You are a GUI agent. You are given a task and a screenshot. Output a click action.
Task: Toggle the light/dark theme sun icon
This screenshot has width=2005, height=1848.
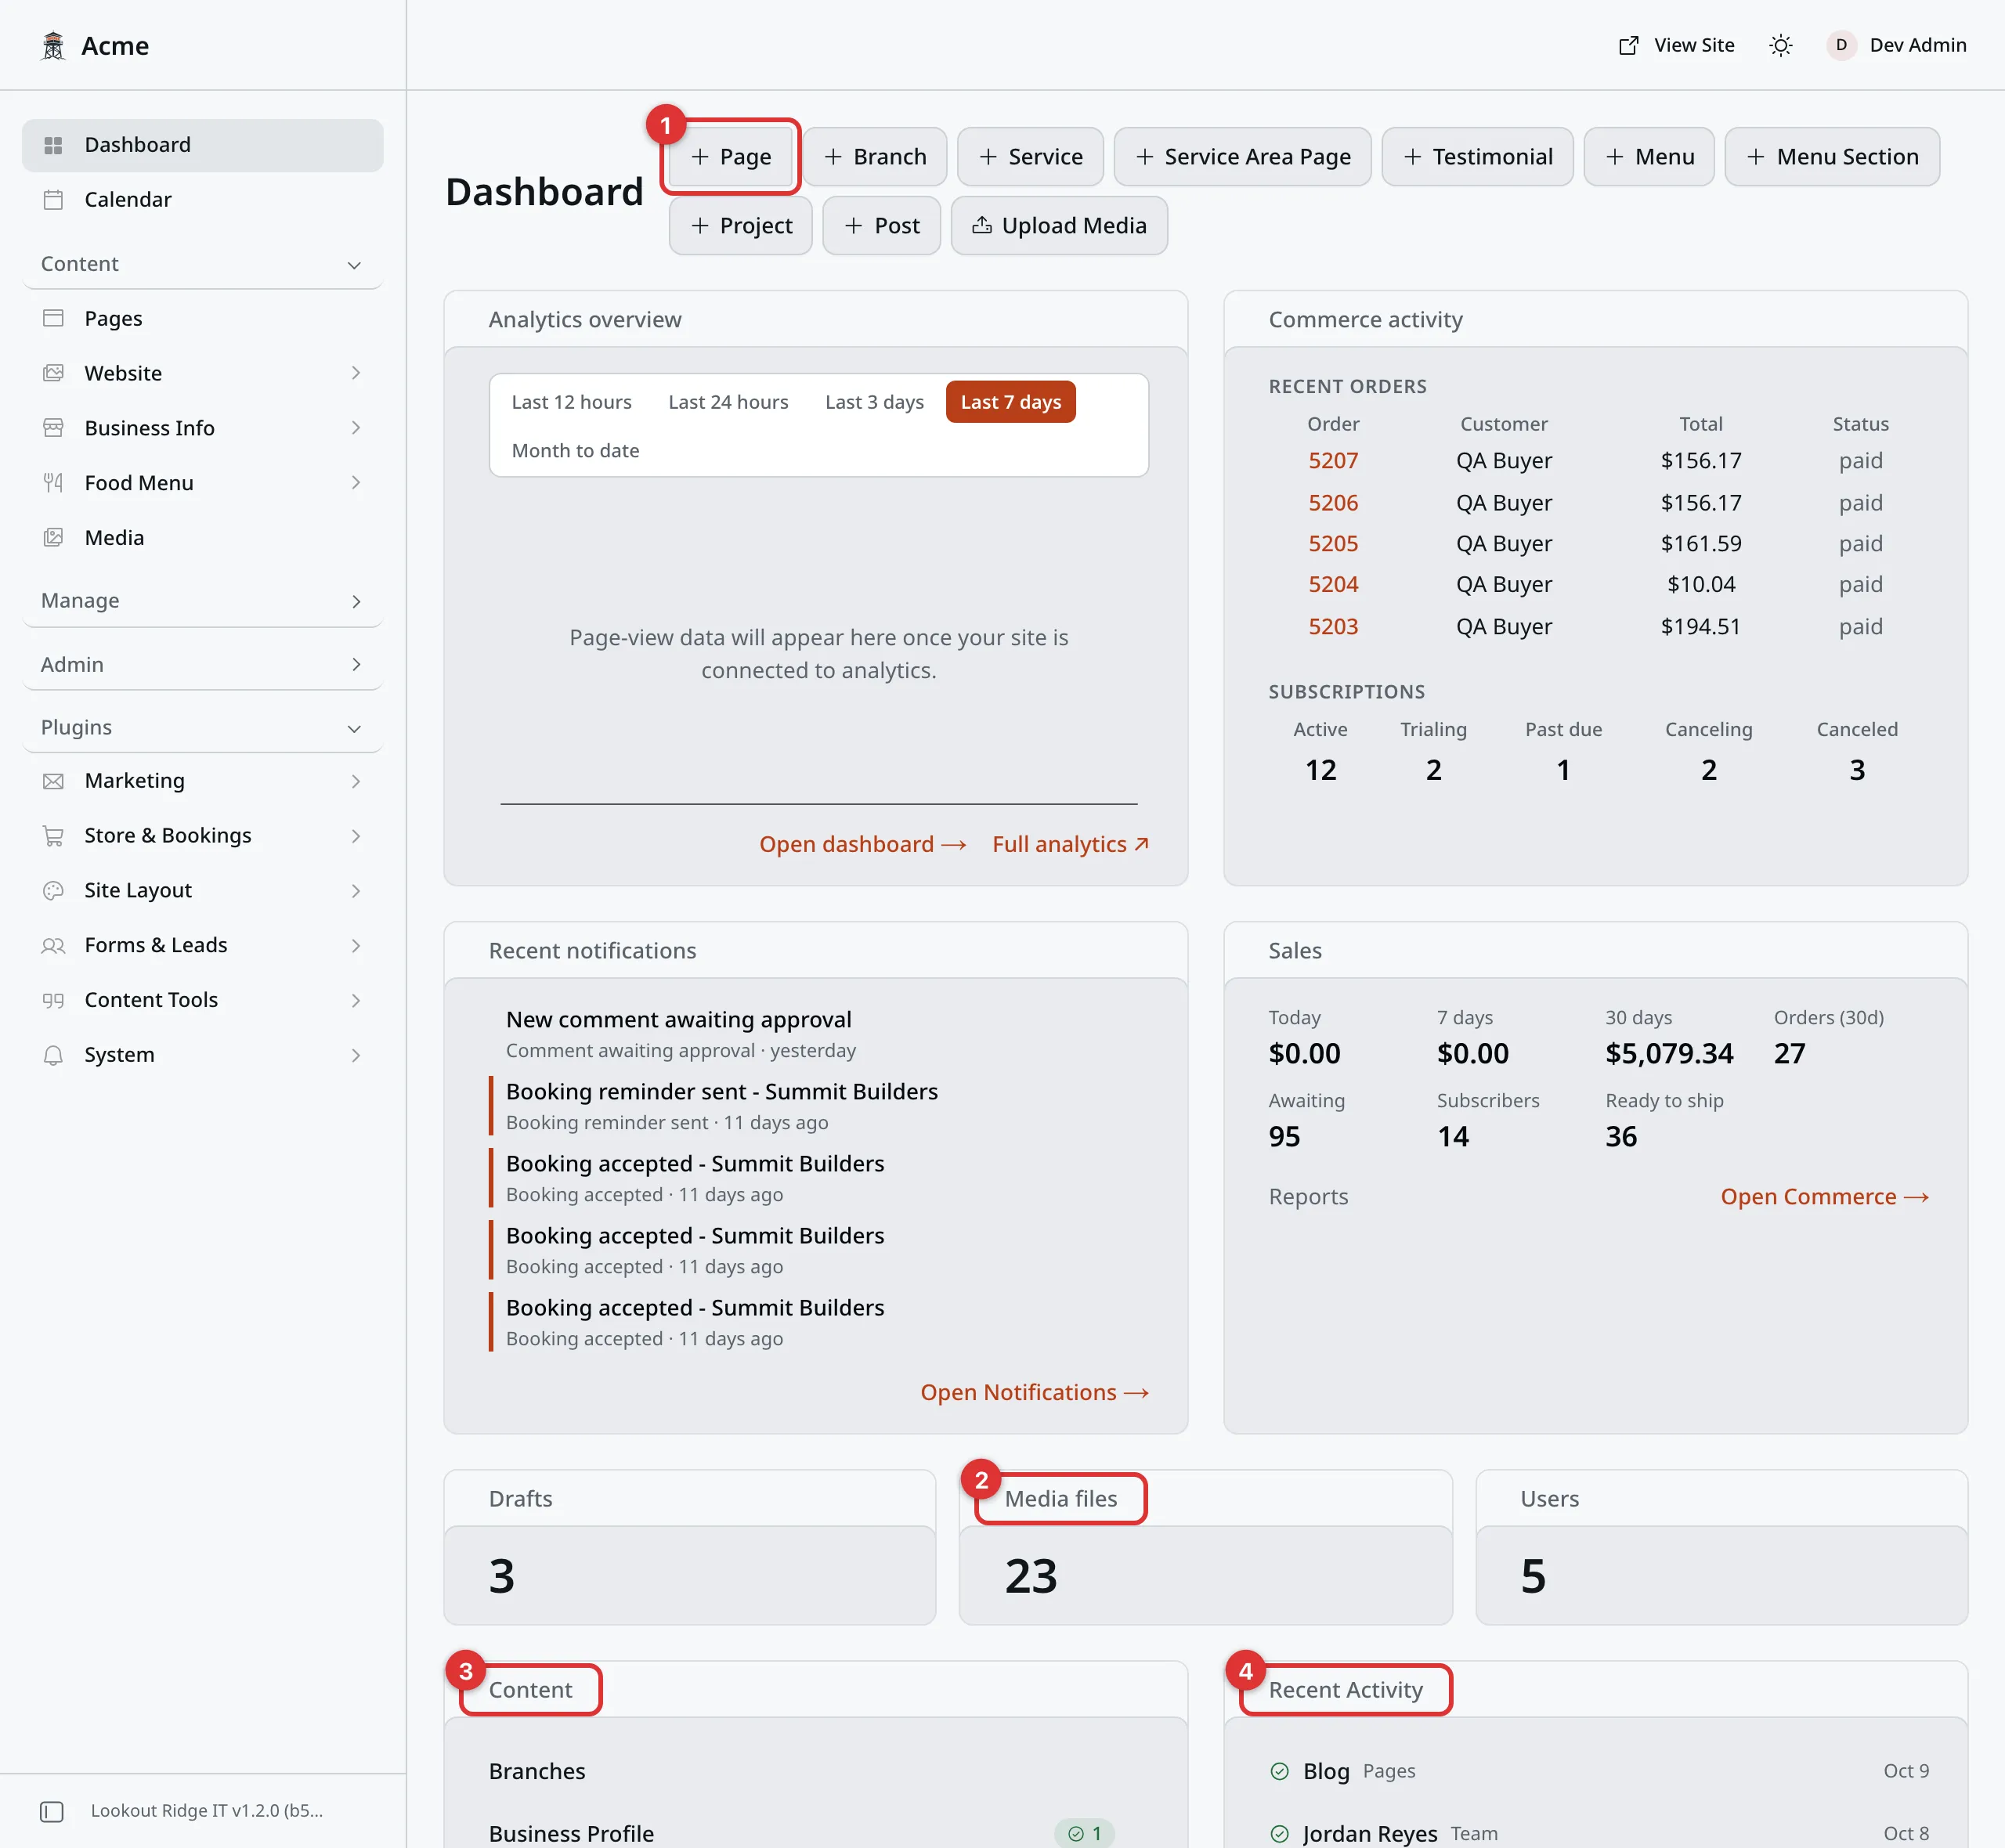click(1780, 46)
